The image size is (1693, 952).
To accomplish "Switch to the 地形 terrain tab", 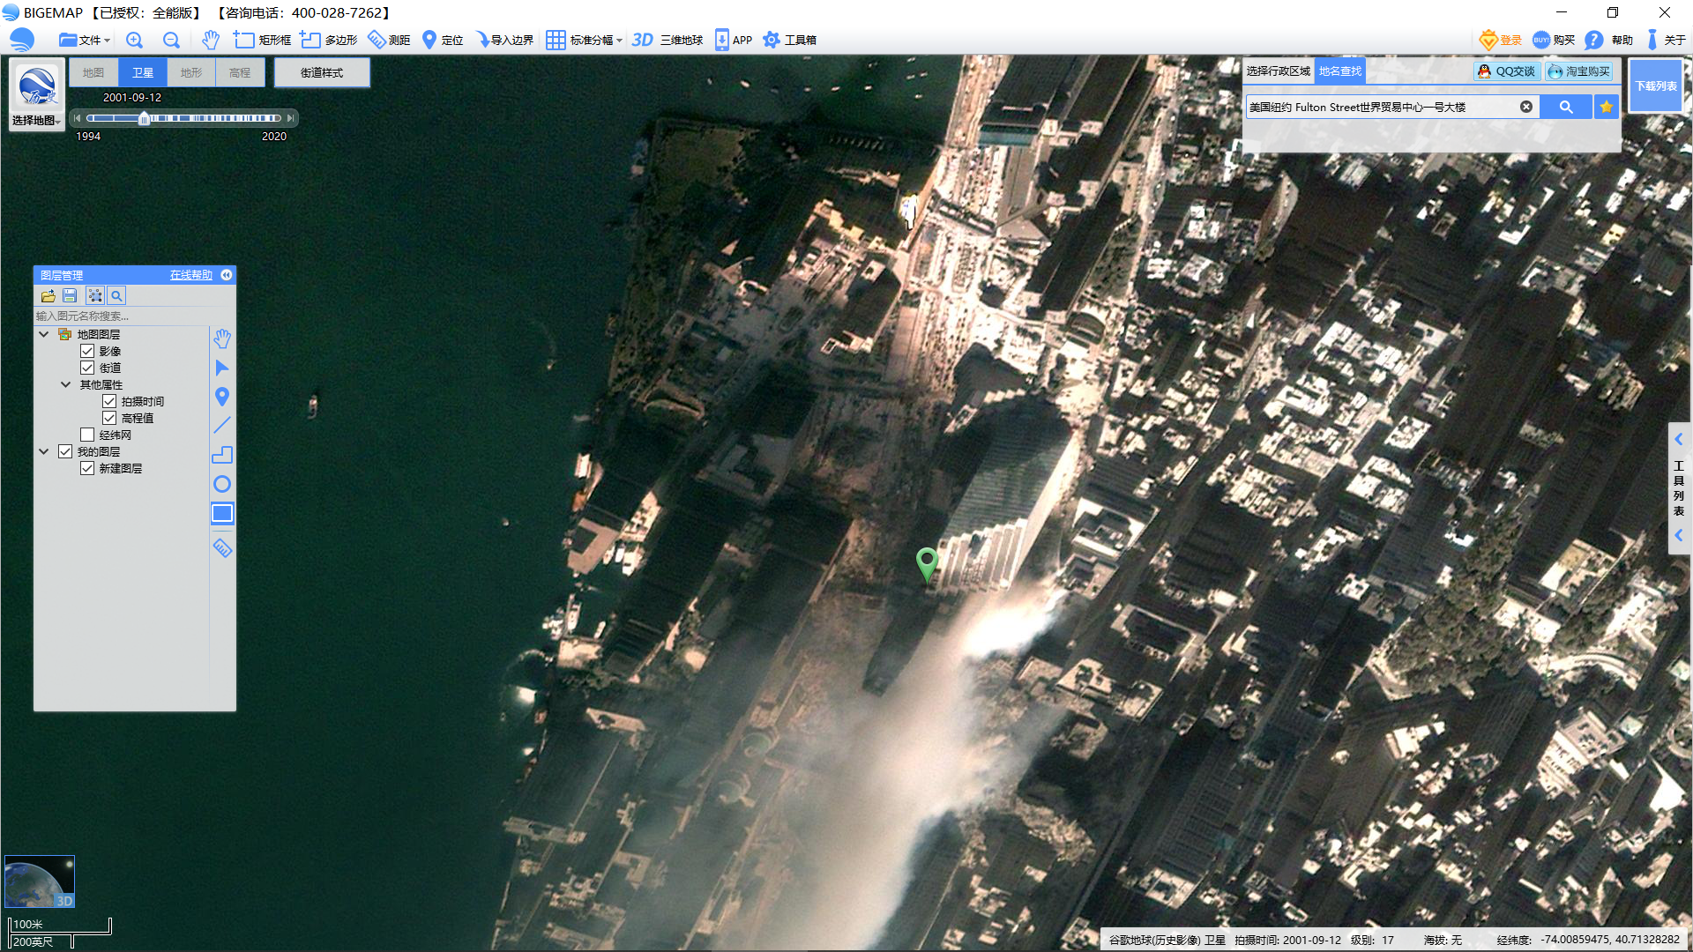I will point(191,72).
